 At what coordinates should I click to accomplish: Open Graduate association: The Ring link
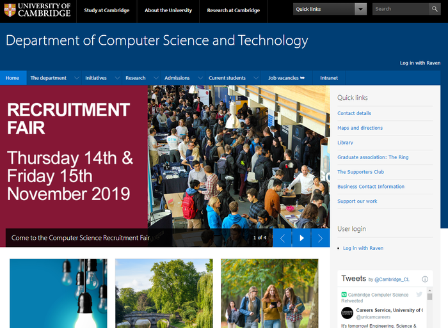[373, 157]
